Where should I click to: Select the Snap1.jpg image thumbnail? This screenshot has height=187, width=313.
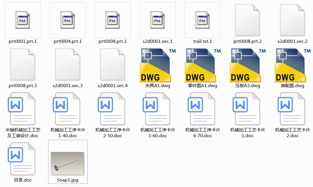67,163
